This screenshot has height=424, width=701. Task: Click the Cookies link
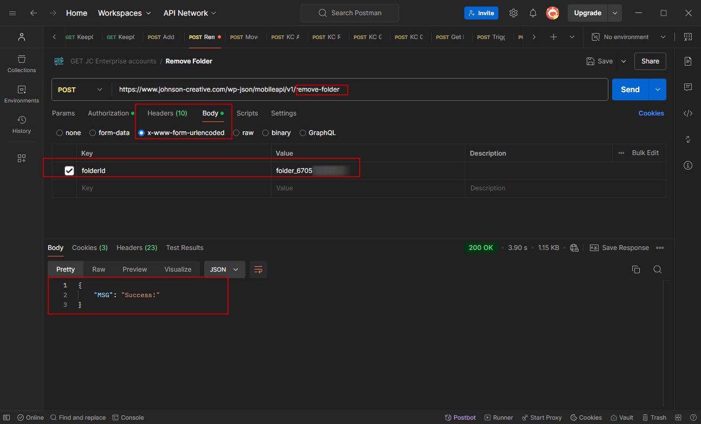651,113
